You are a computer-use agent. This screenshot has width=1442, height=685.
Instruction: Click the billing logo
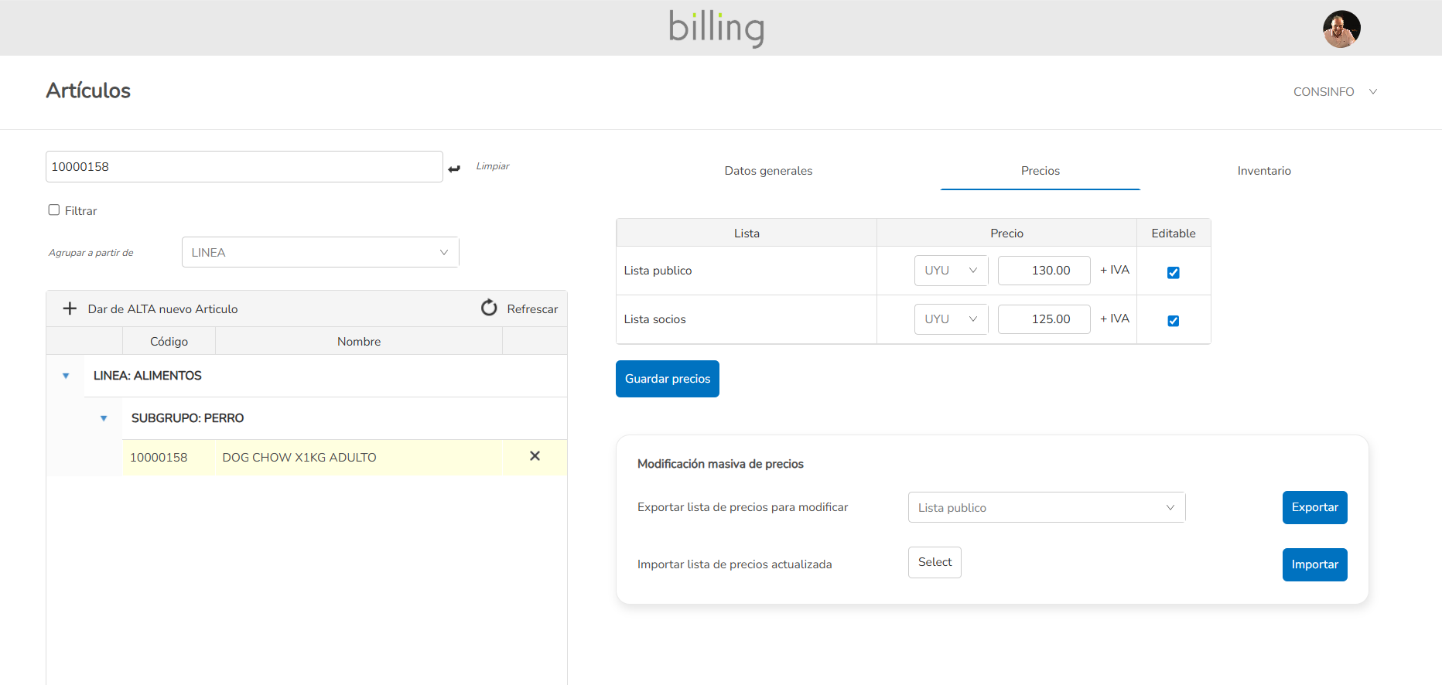point(716,28)
